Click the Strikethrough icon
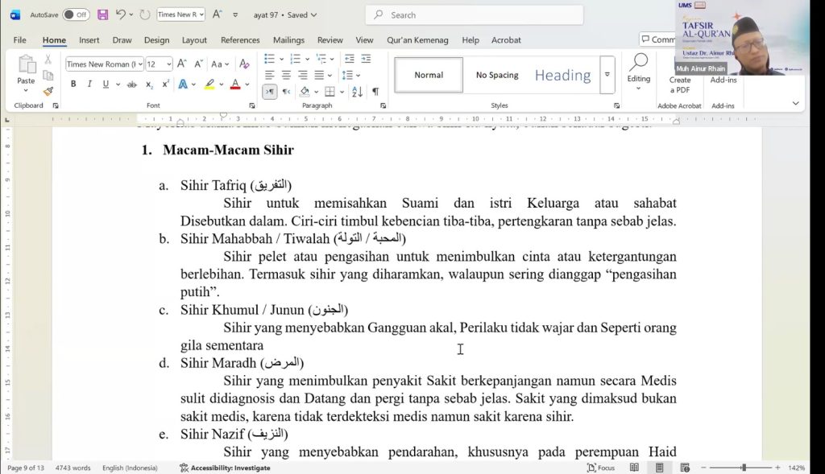825x474 pixels. click(132, 84)
